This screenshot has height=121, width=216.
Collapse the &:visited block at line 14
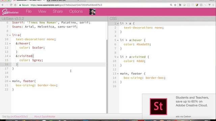[x=10, y=56]
